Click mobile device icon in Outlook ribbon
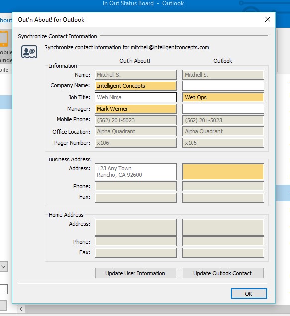The image size is (290, 316). click(4, 39)
